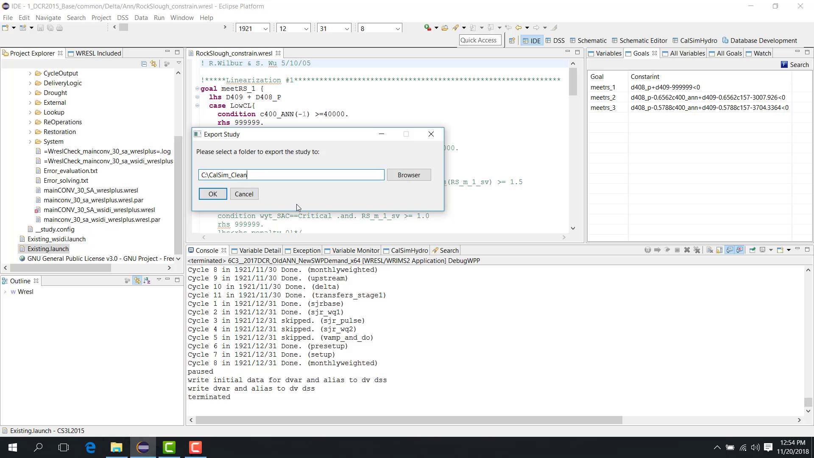
Task: Expand the System folder
Action: pos(30,142)
